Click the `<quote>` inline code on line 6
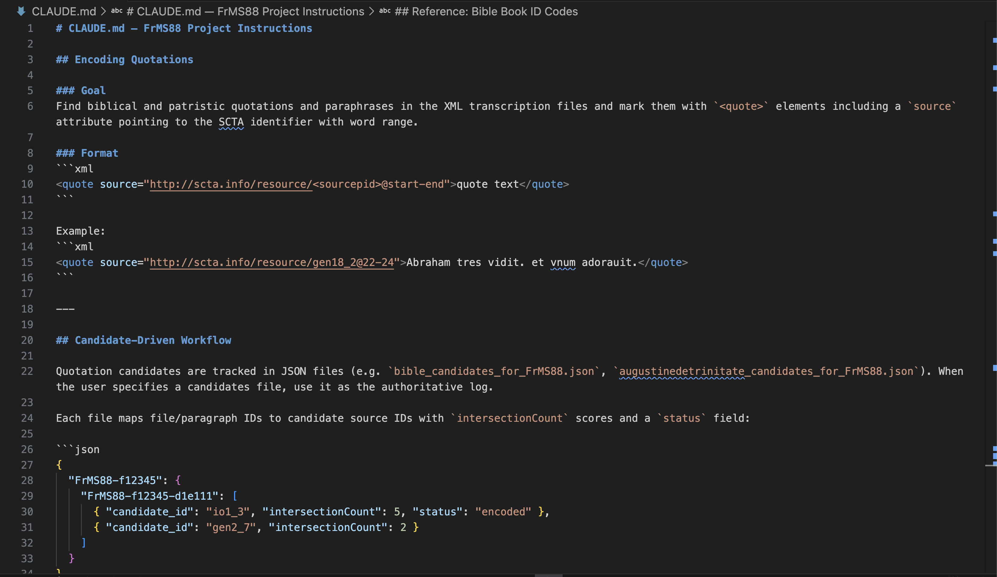The image size is (997, 577). coord(741,106)
